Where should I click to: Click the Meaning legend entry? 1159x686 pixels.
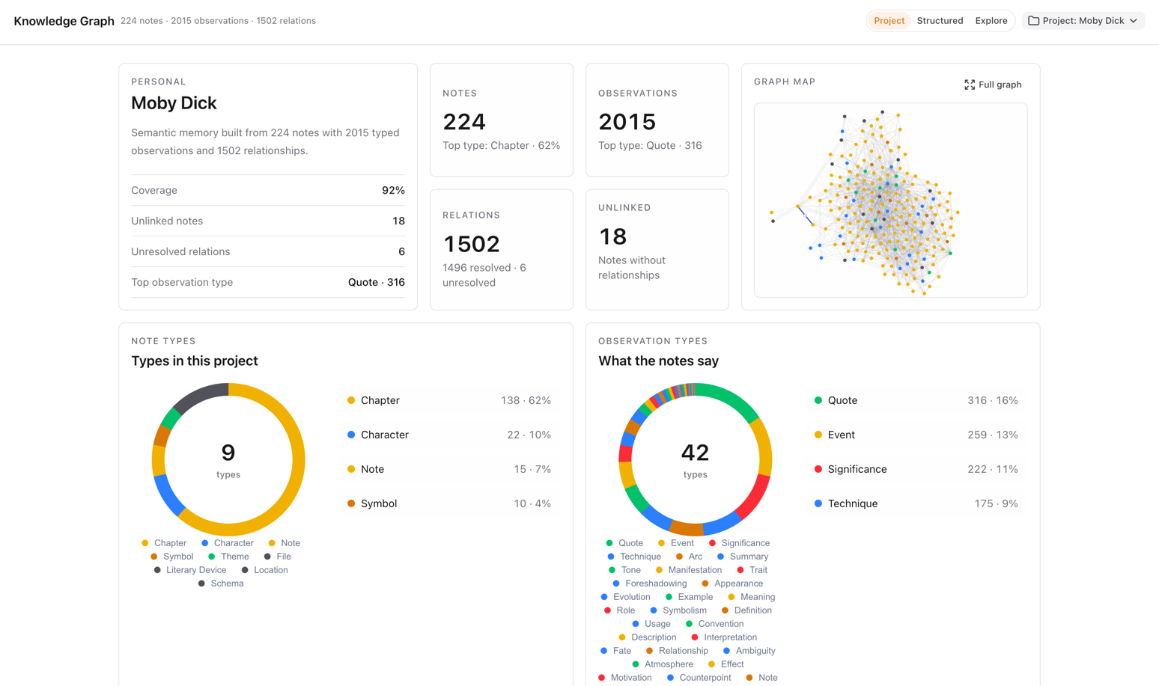click(x=752, y=597)
